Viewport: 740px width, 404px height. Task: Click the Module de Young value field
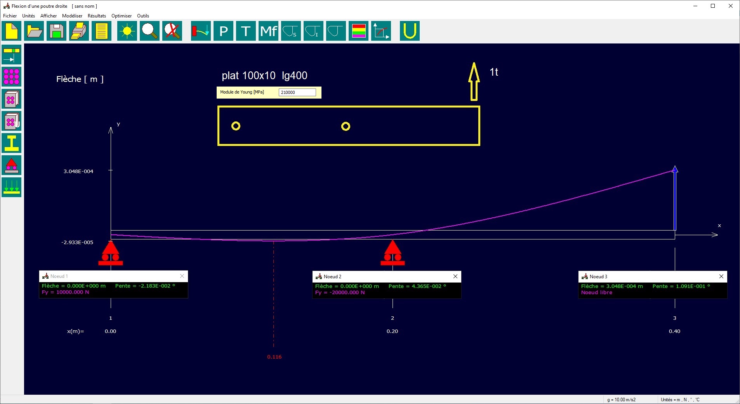pos(297,92)
